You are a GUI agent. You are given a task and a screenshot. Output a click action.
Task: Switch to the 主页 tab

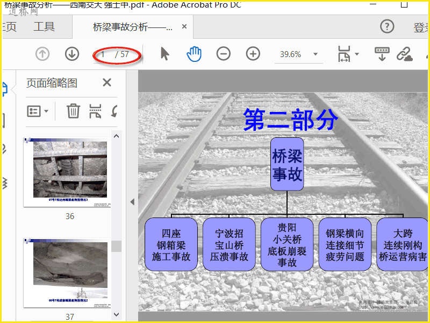(9, 26)
